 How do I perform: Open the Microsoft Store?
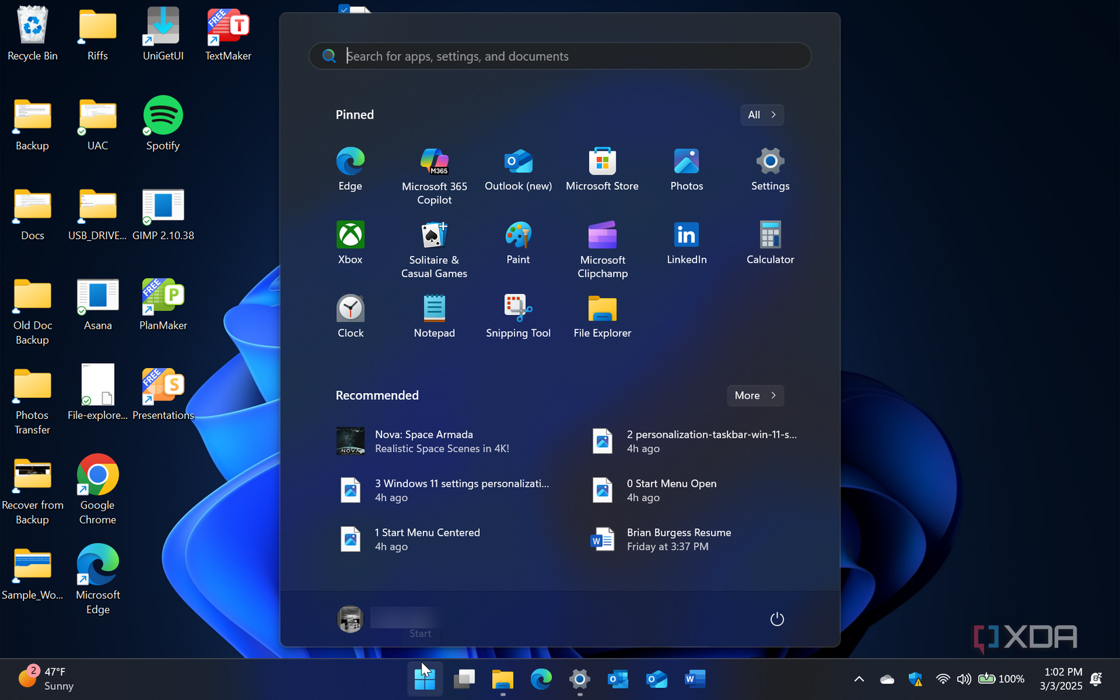602,163
